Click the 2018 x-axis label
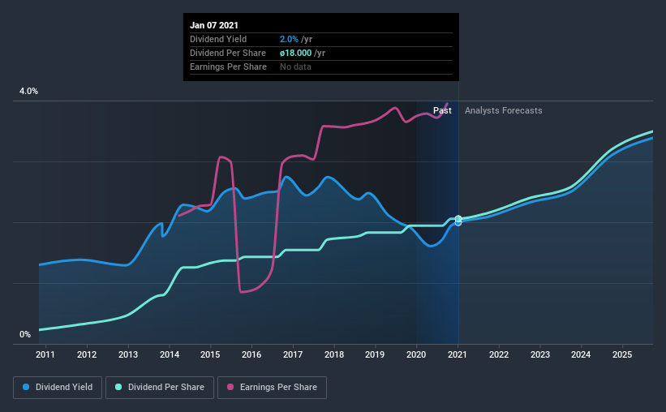 (x=334, y=354)
